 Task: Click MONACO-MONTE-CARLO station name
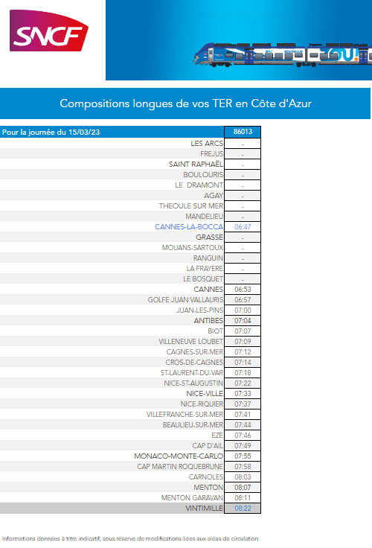pyautogui.click(x=179, y=456)
